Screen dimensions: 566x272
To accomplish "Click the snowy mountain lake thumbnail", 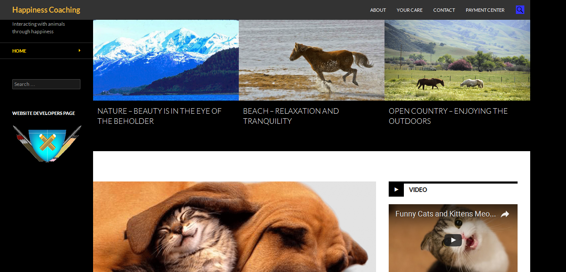I will [166, 60].
